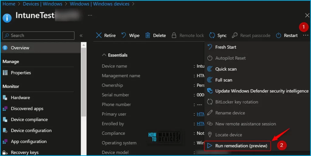Image resolution: width=311 pixels, height=156 pixels.
Task: Click the Rename device pencil icon
Action: [x=210, y=113]
